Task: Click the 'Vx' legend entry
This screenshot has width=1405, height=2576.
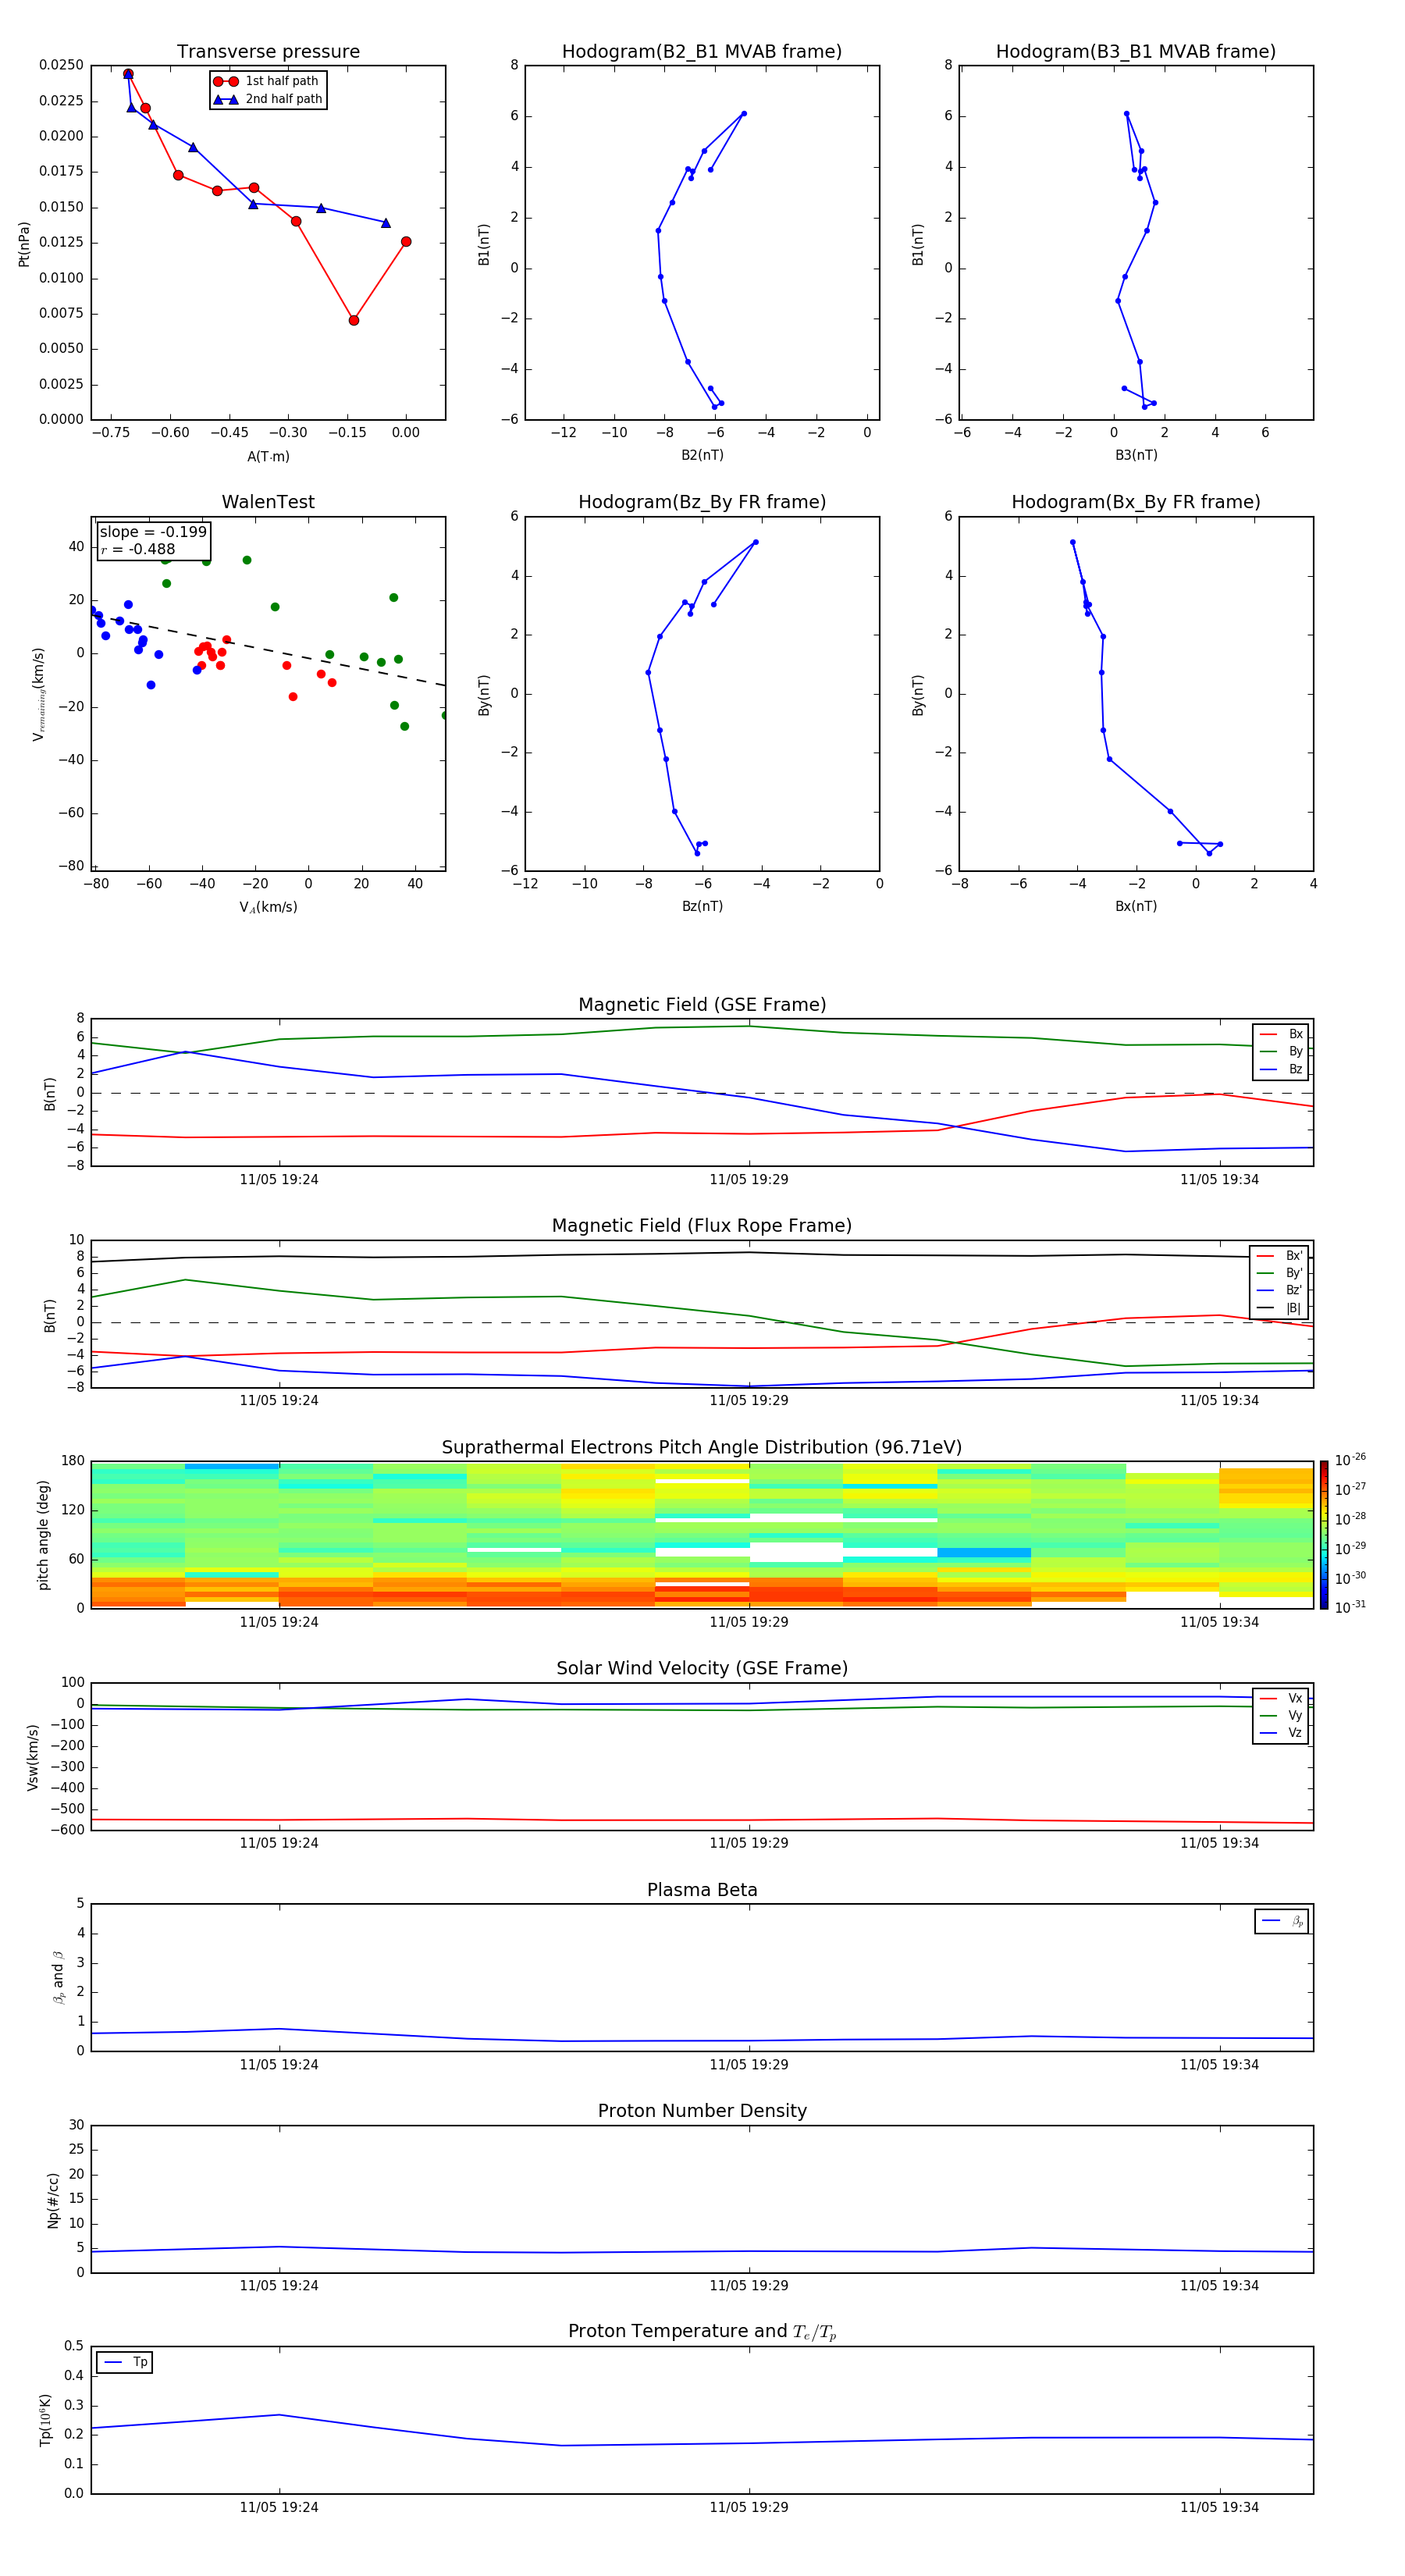Action: point(1281,1698)
